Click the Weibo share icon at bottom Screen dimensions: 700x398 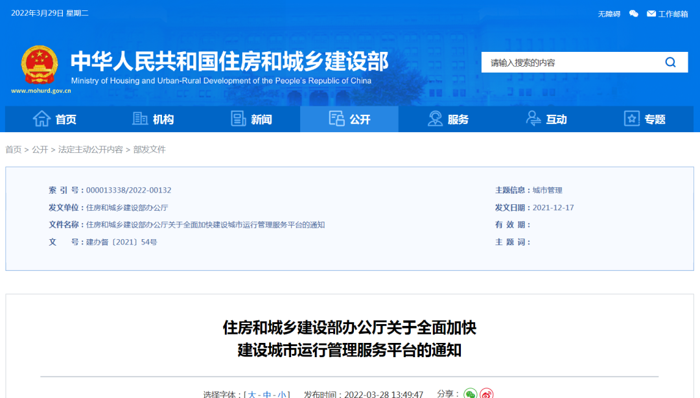click(487, 393)
